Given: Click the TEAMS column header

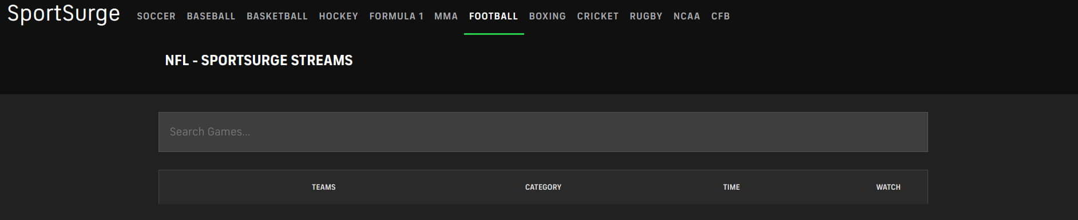Looking at the screenshot, I should point(324,187).
